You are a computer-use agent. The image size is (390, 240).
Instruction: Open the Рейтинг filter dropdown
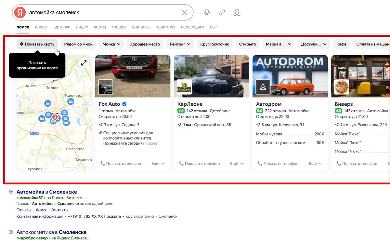pos(180,44)
